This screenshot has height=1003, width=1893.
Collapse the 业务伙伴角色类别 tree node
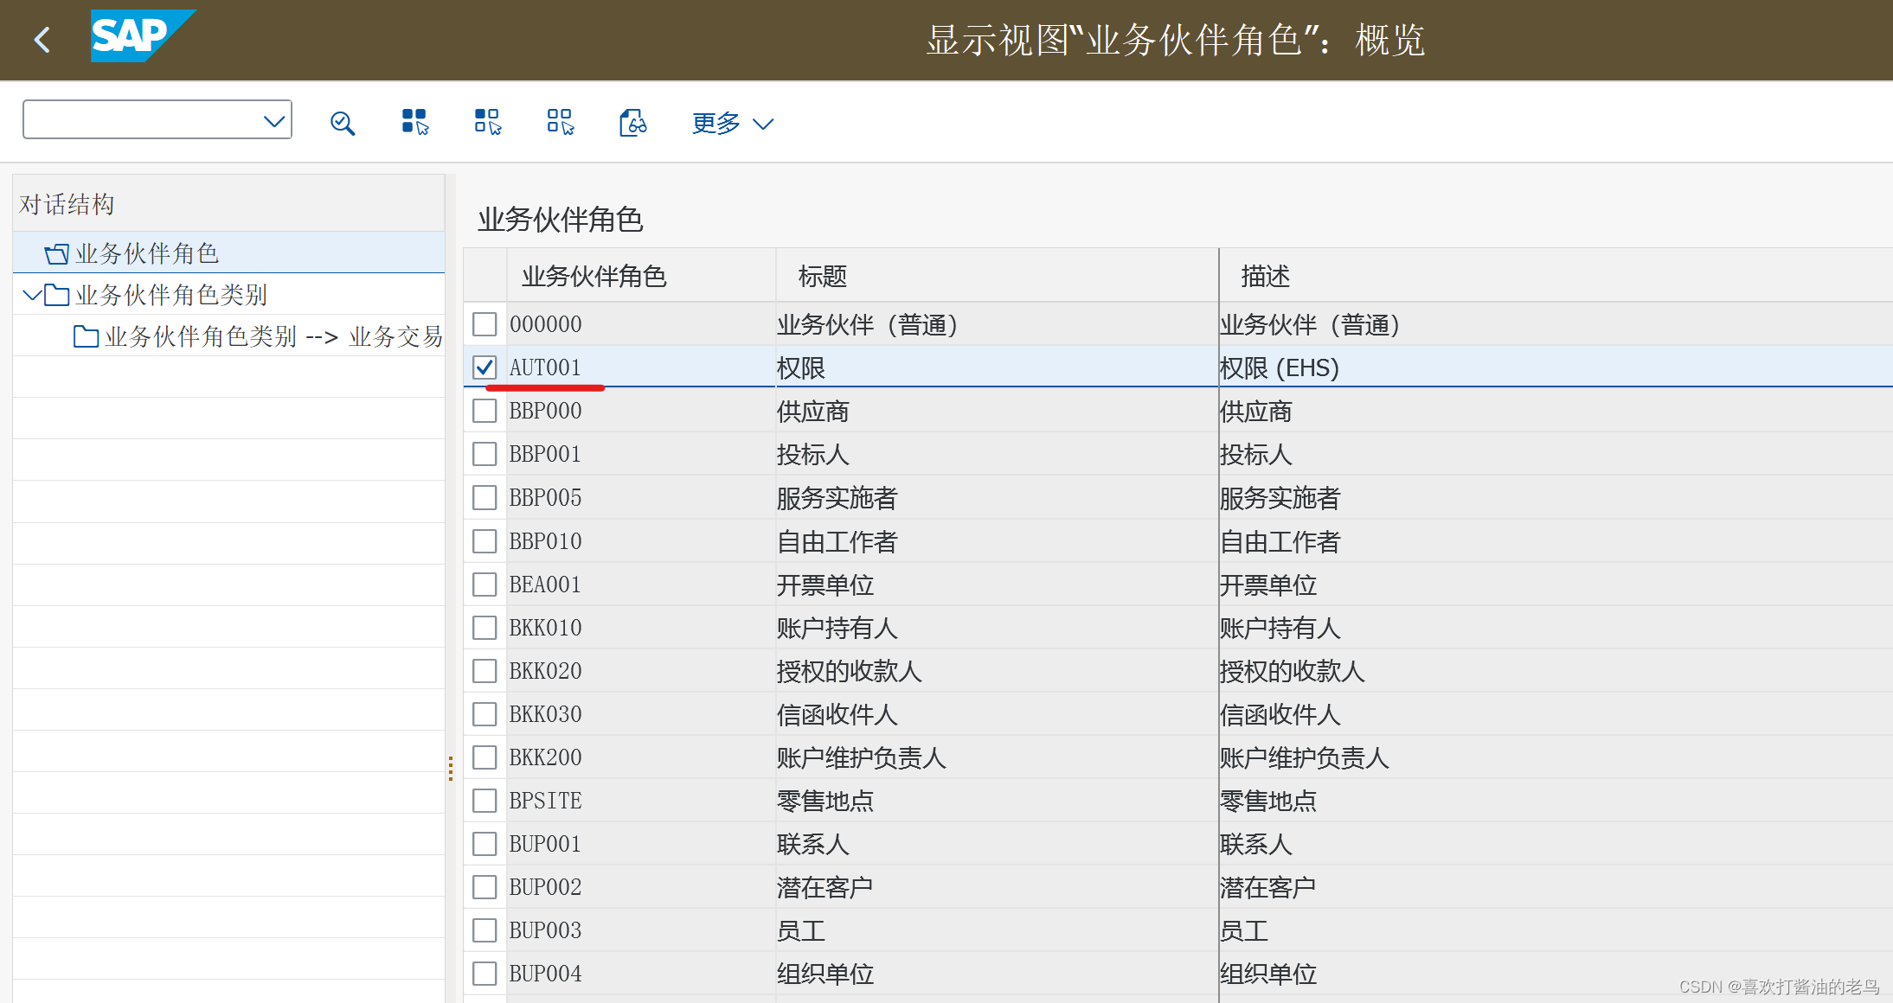[31, 295]
